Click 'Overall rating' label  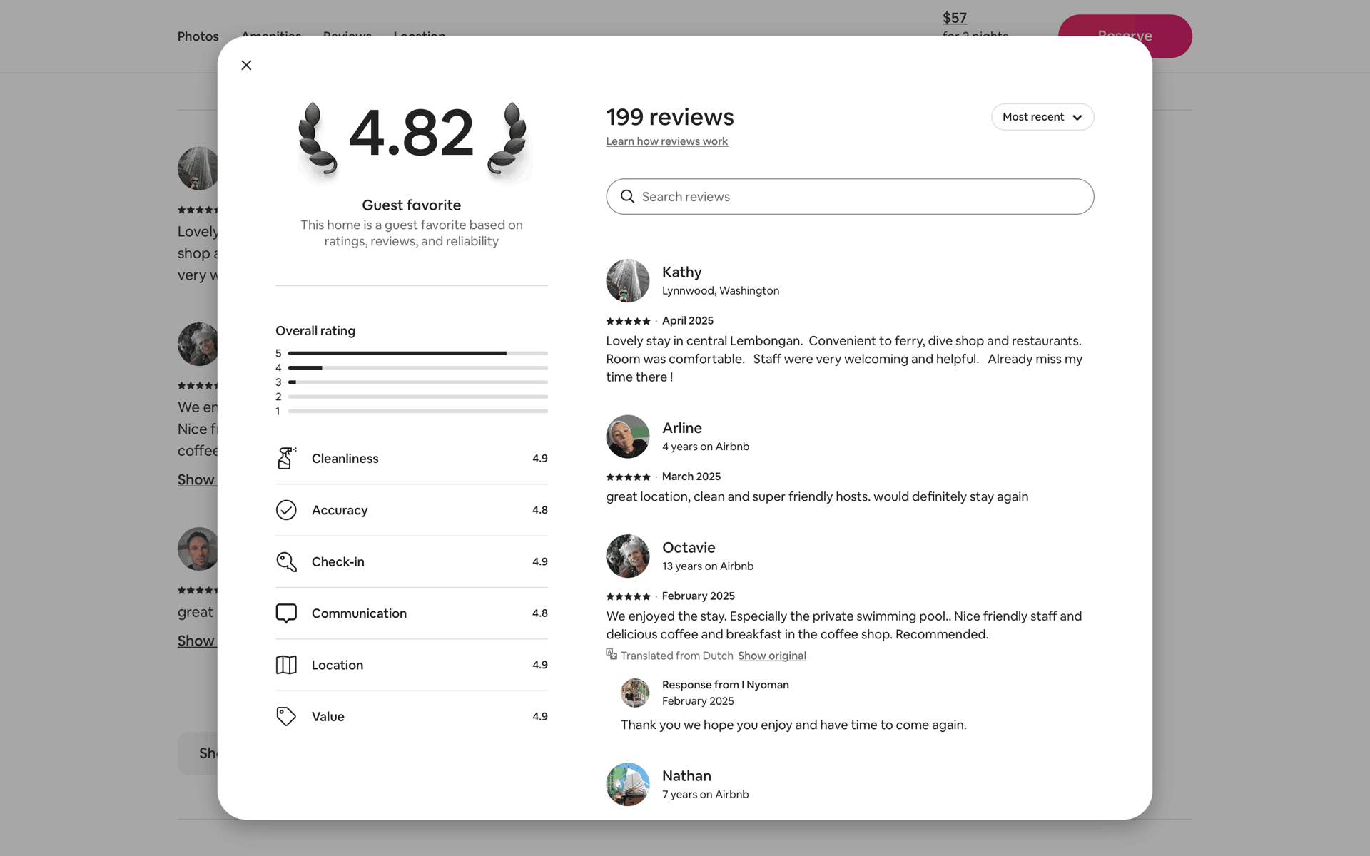pos(315,331)
